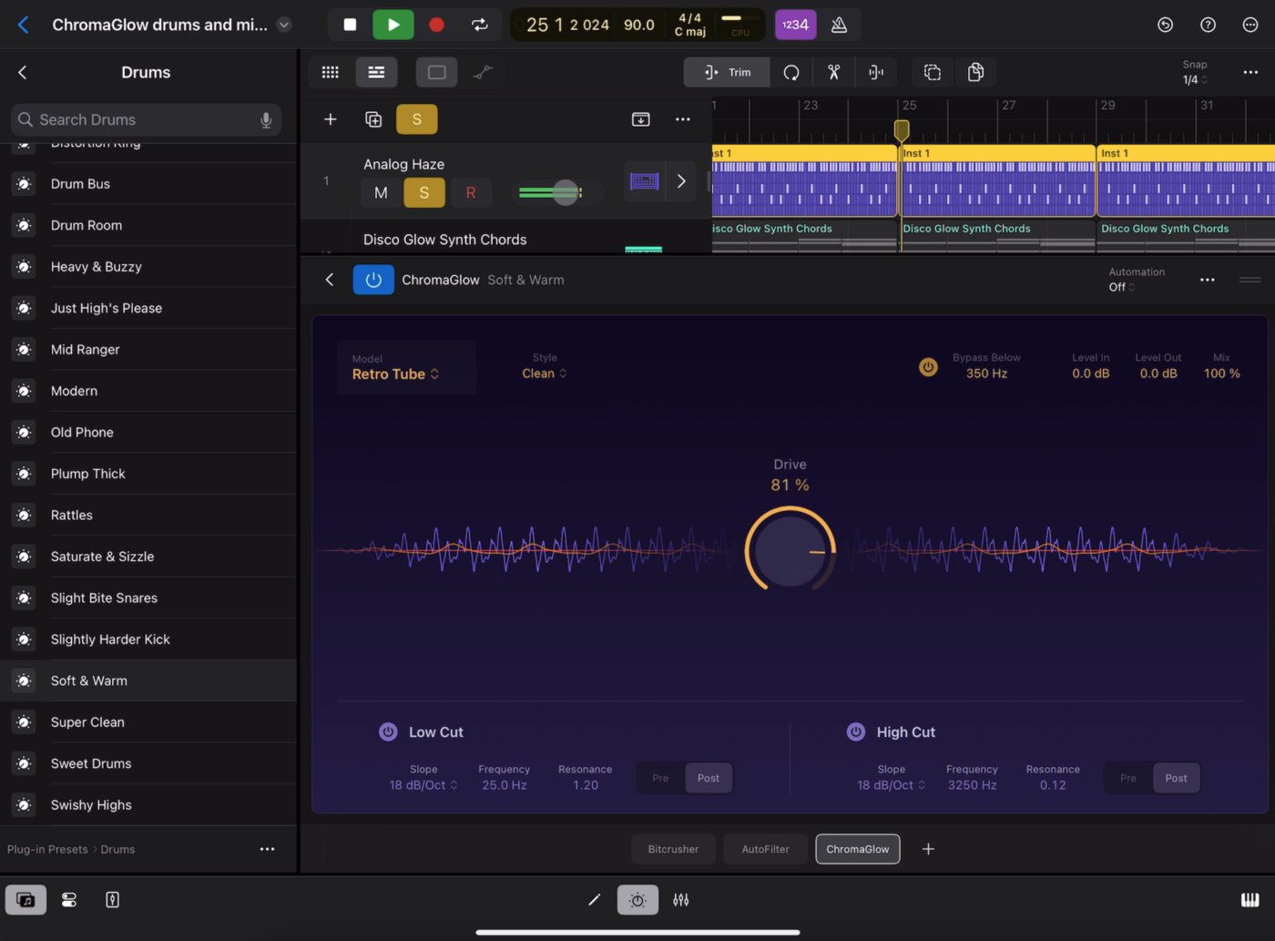
Task: Toggle cycle loop mode
Action: pos(480,25)
